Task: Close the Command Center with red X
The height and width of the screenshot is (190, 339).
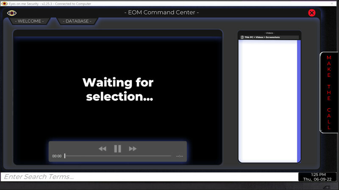Action: pos(312,13)
